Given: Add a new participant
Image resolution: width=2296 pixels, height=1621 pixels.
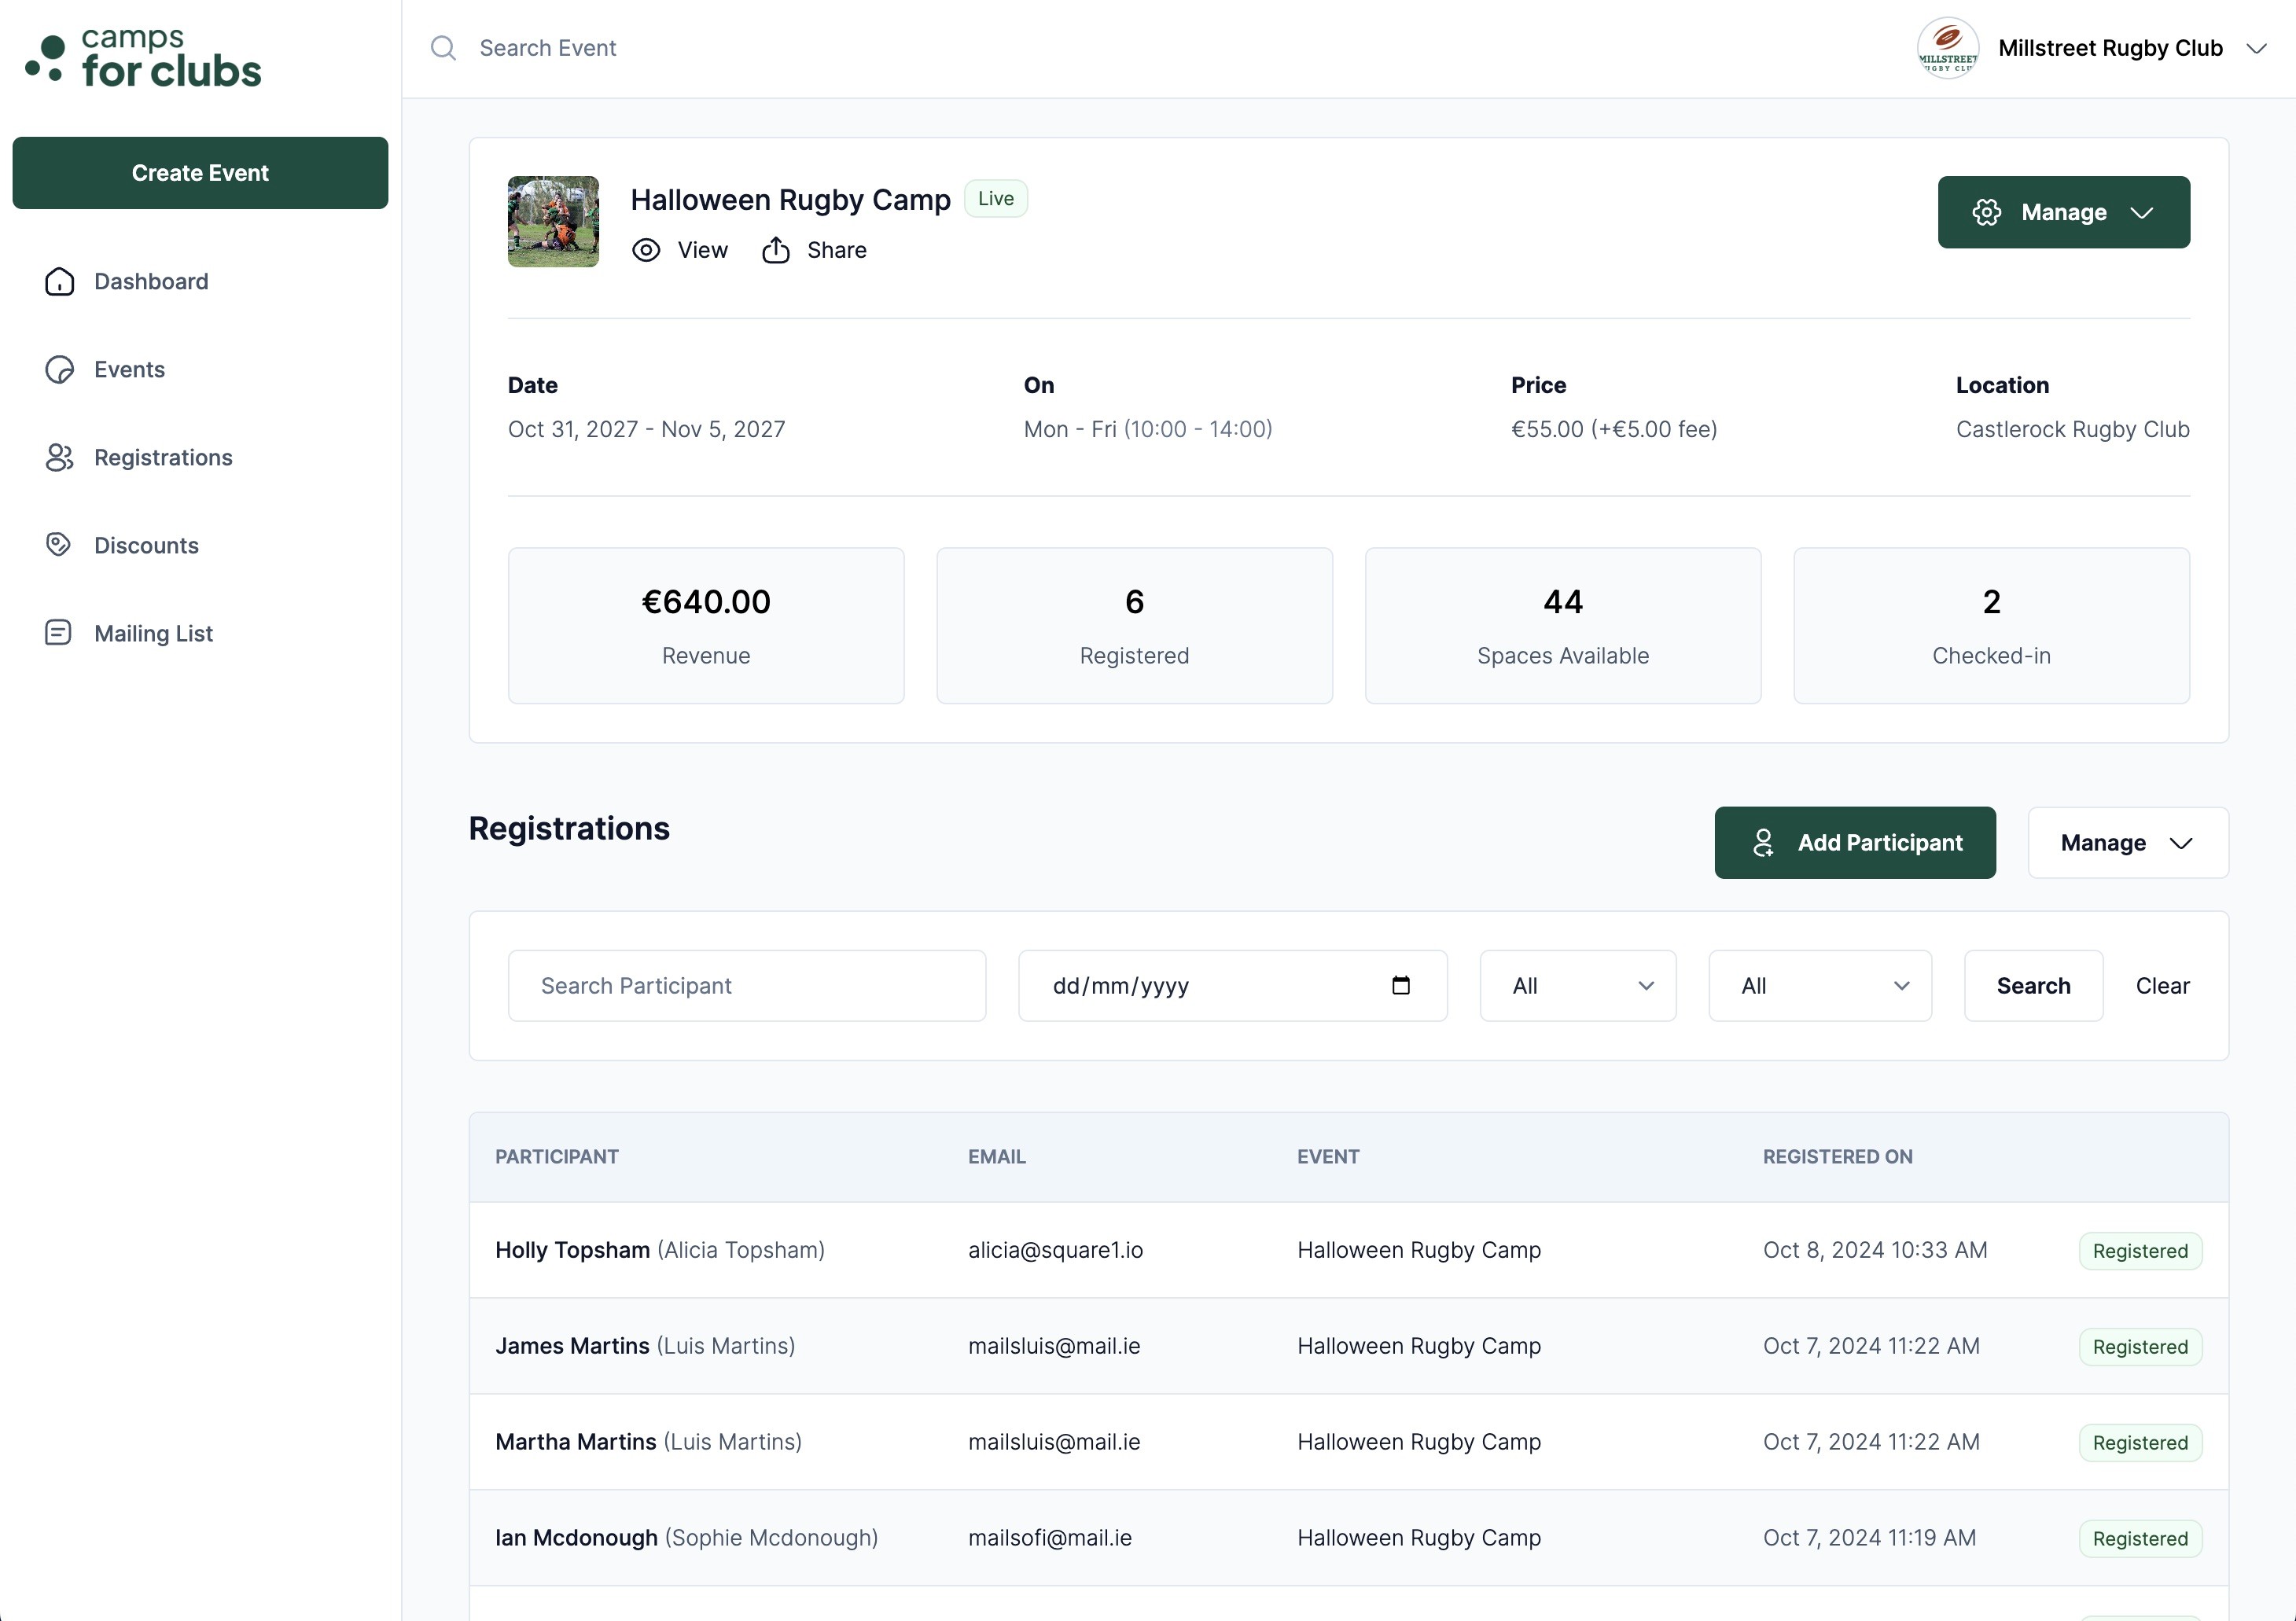Looking at the screenshot, I should [x=1855, y=842].
